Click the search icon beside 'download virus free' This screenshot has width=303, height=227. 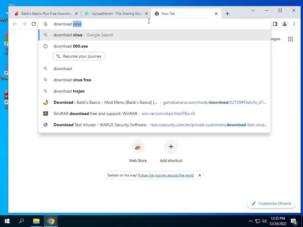(46, 80)
